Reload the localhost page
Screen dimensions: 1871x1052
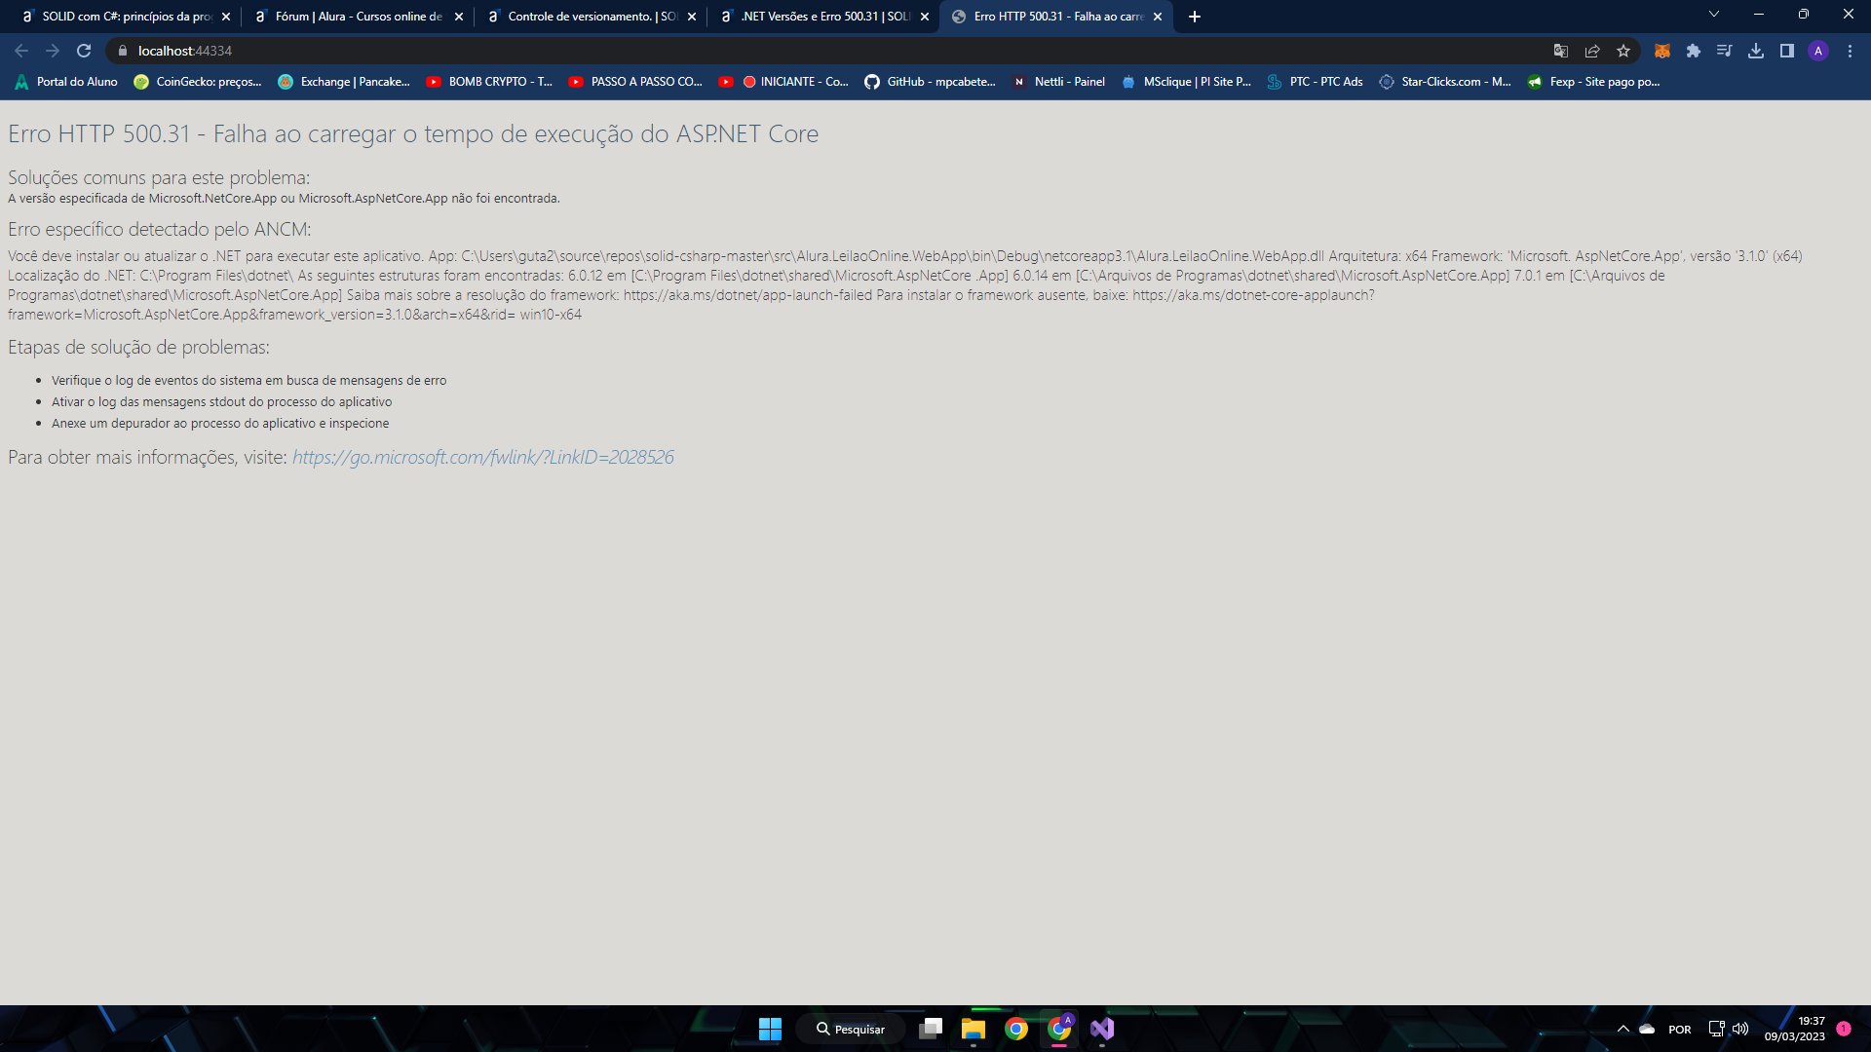(84, 51)
